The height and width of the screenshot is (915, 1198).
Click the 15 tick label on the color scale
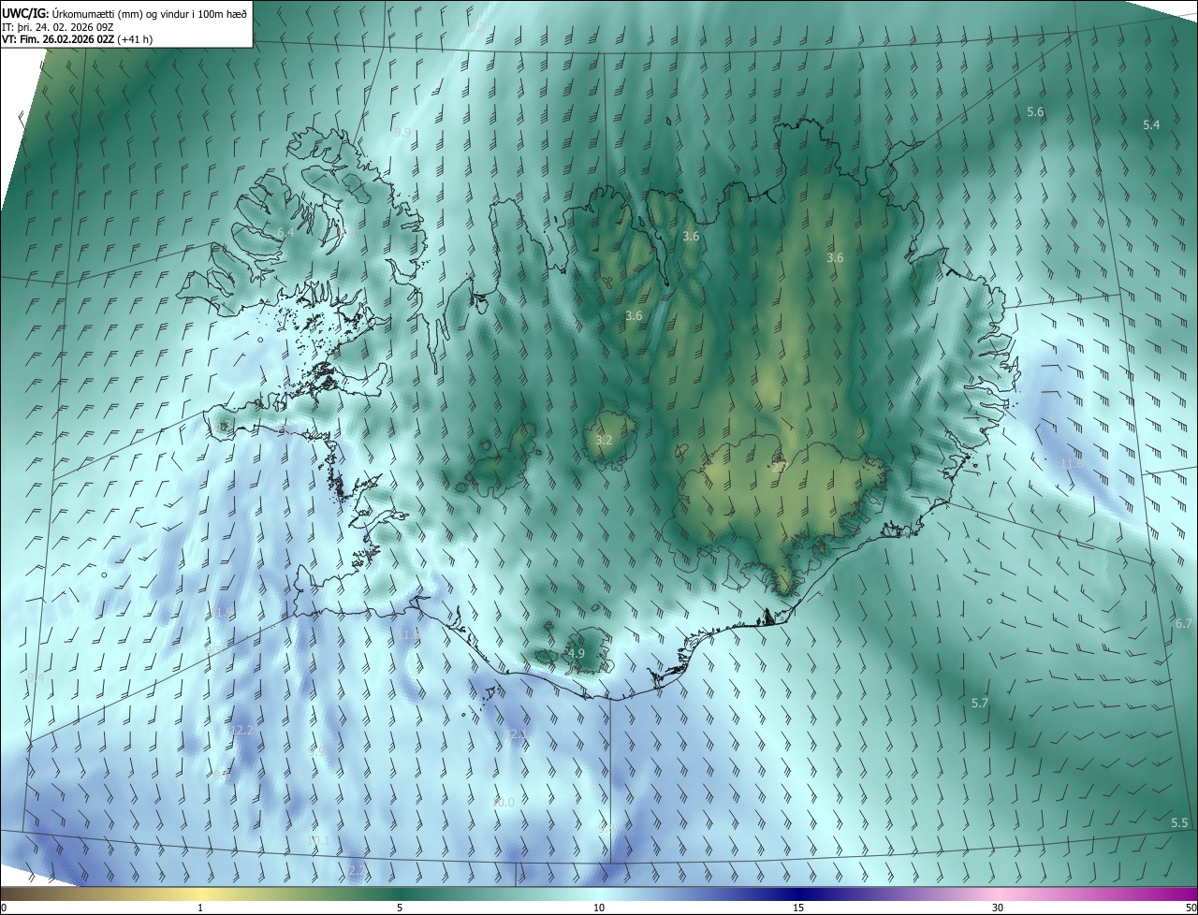coord(798,908)
